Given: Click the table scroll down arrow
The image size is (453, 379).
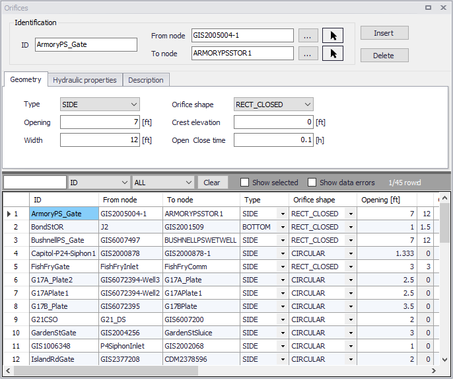Looking at the screenshot, I should tap(445, 360).
